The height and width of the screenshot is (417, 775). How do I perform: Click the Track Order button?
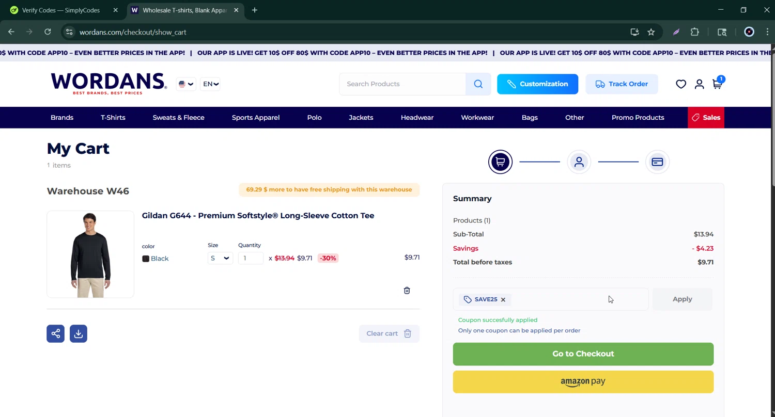(622, 84)
